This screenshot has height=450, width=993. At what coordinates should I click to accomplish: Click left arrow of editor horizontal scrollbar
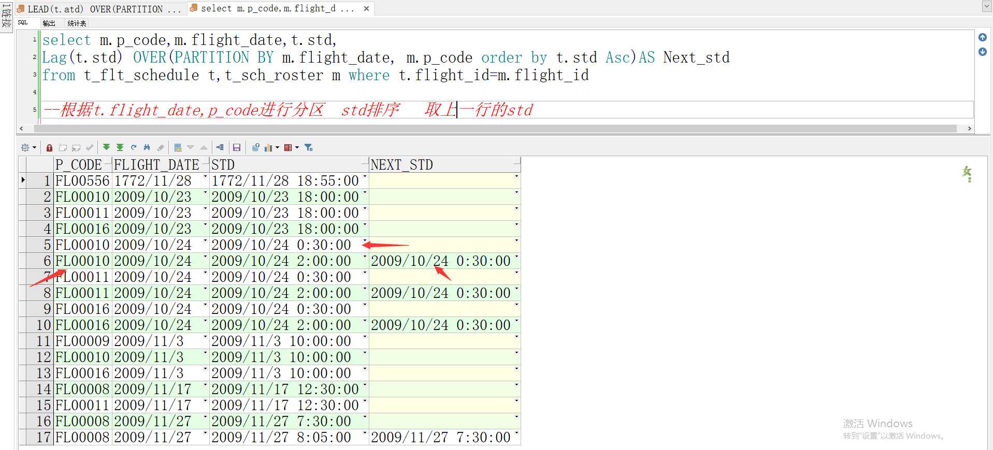[x=21, y=128]
